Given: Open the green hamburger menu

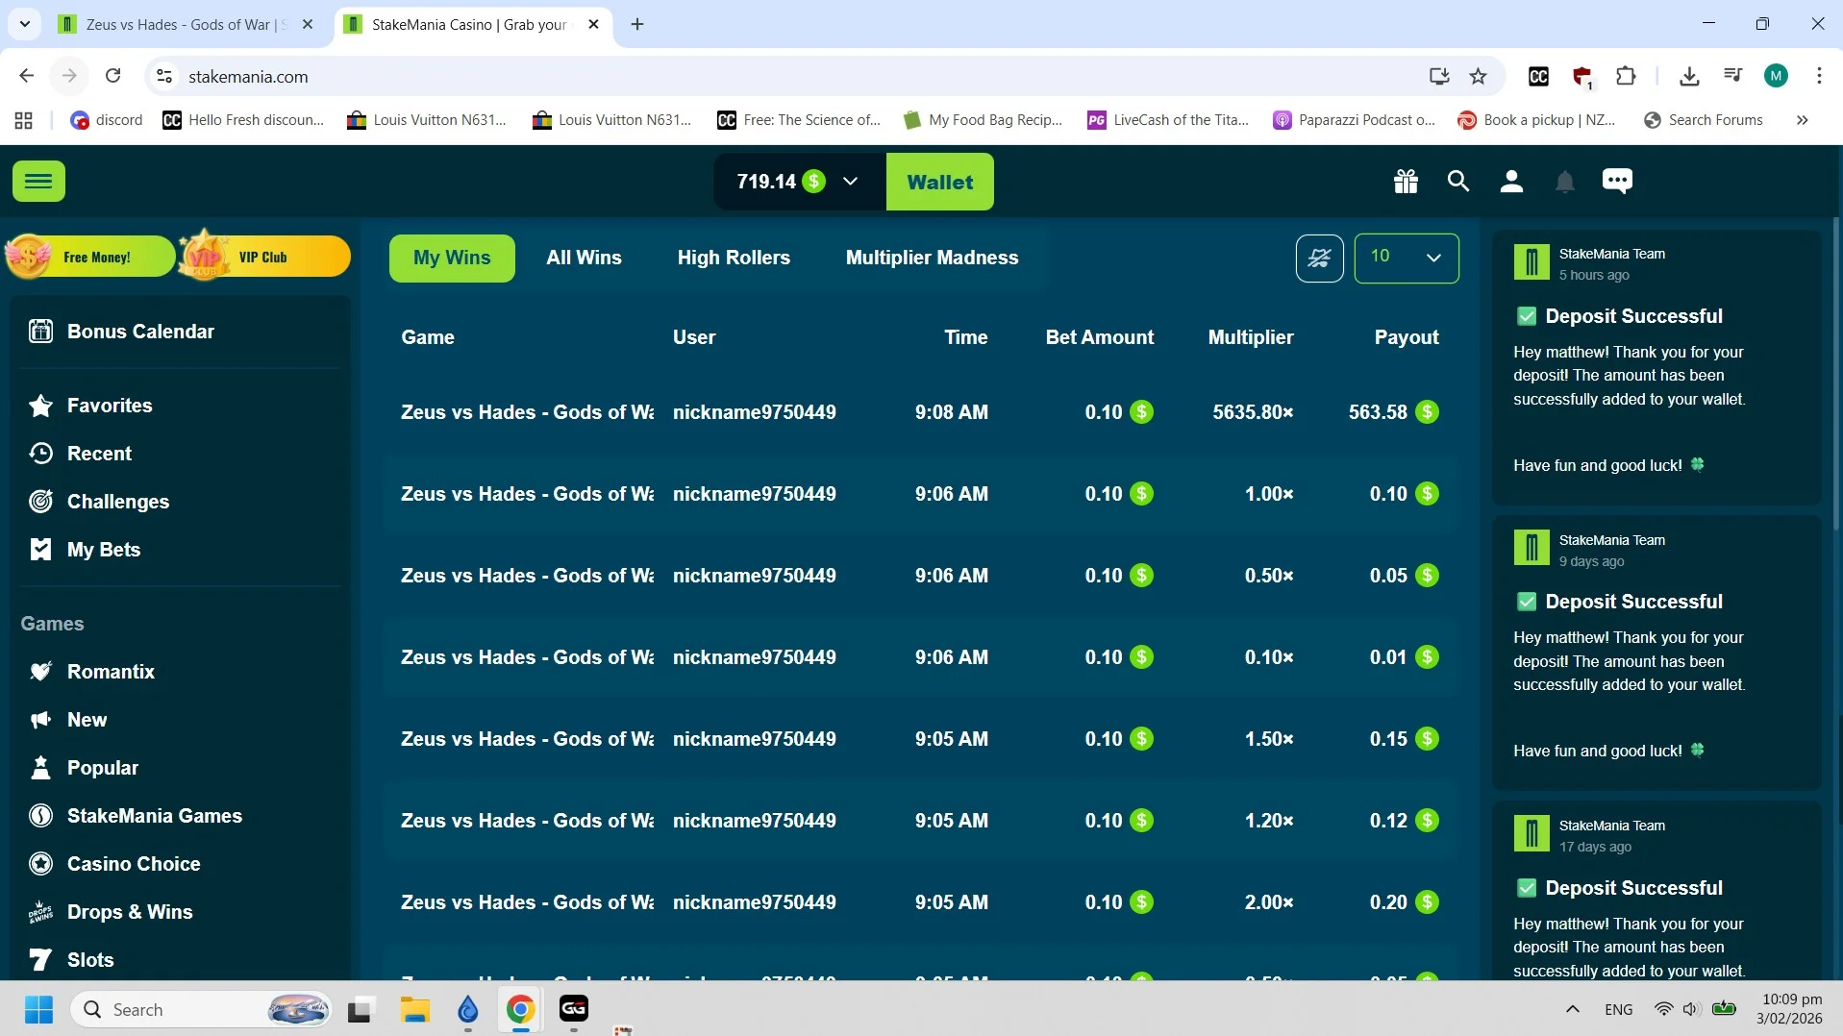Looking at the screenshot, I should pyautogui.click(x=38, y=181).
